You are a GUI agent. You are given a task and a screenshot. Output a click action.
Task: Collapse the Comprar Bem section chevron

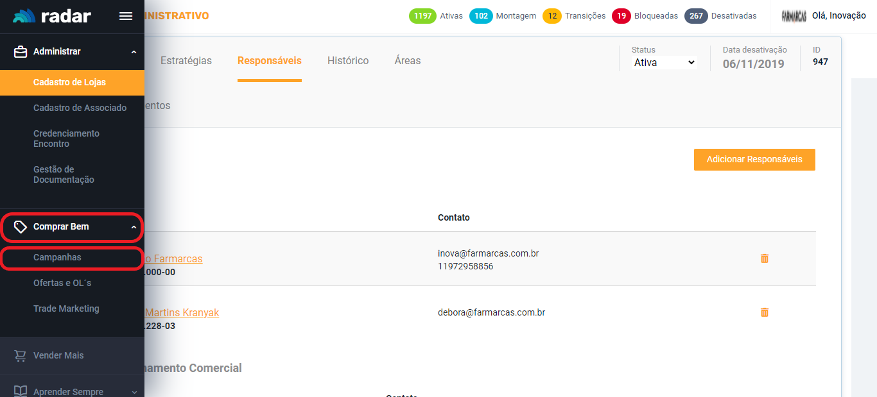tap(134, 227)
